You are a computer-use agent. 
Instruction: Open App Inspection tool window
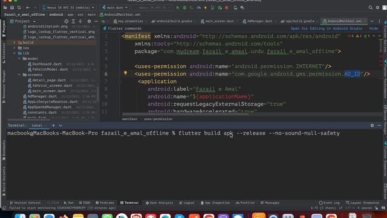215,203
